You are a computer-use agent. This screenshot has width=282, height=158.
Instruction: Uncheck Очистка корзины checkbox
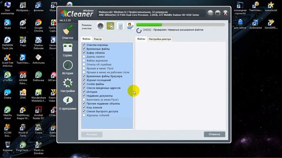84,45
